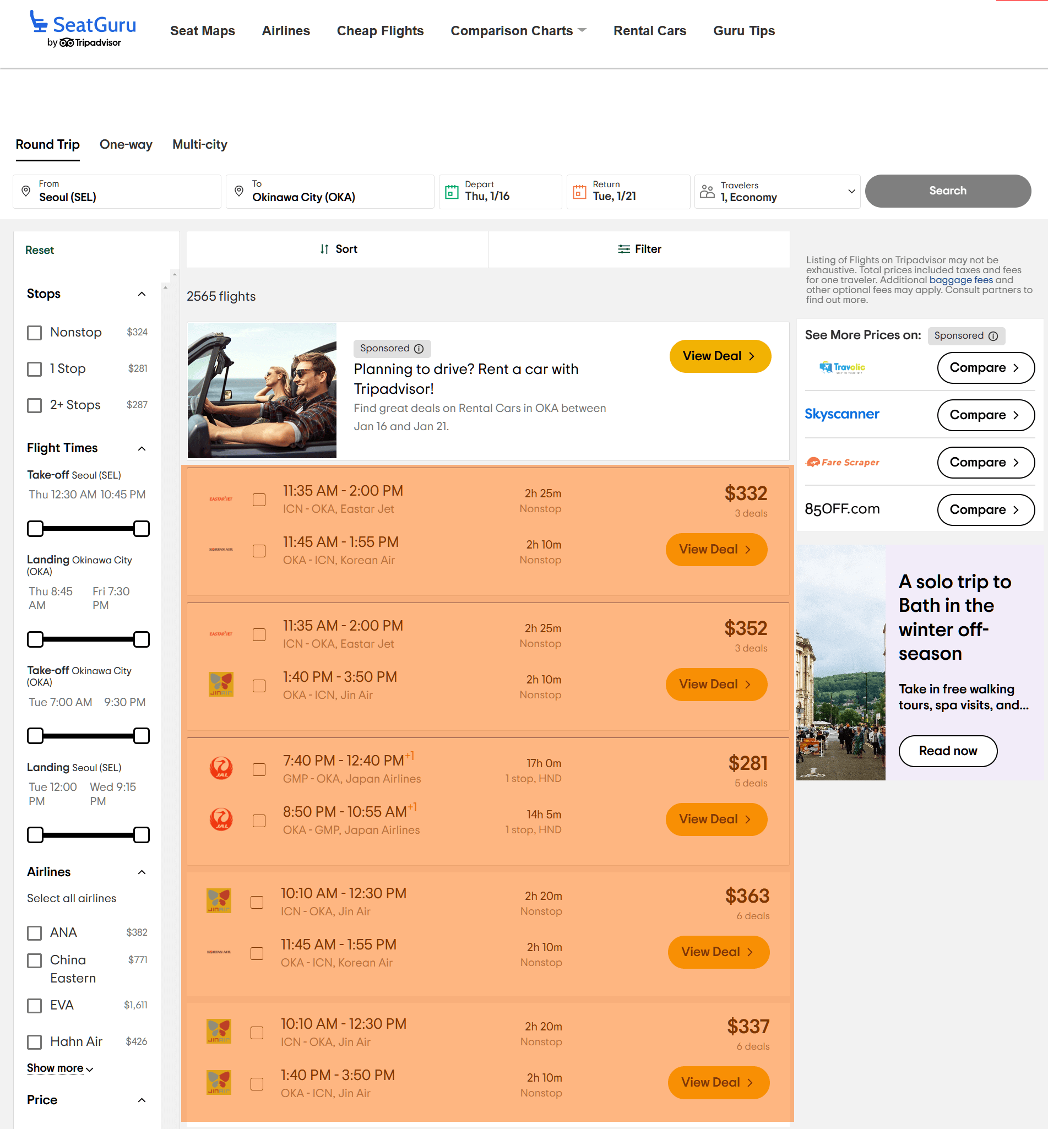Click the Read now button
Image resolution: width=1048 pixels, height=1129 pixels.
point(948,751)
